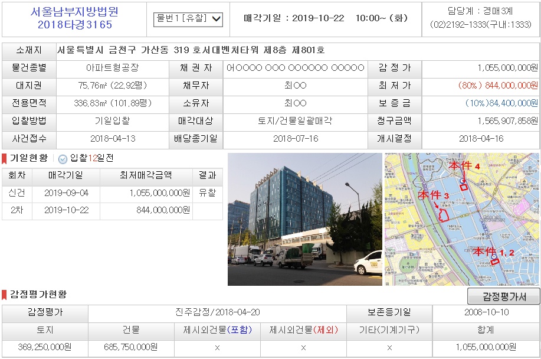Click land share value 75.76㎡ (22.92평)

[x=113, y=85]
